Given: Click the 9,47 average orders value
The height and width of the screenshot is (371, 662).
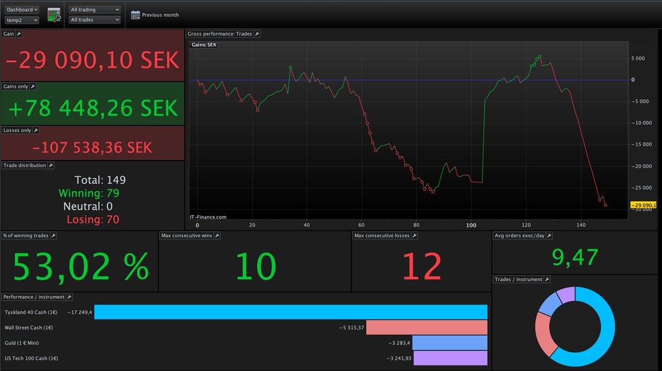Looking at the screenshot, I should [x=575, y=257].
